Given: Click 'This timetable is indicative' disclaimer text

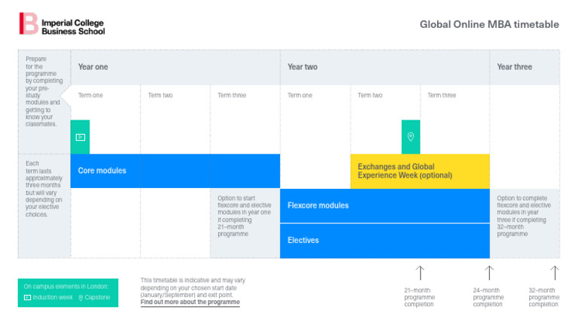Looking at the screenshot, I should [193, 288].
